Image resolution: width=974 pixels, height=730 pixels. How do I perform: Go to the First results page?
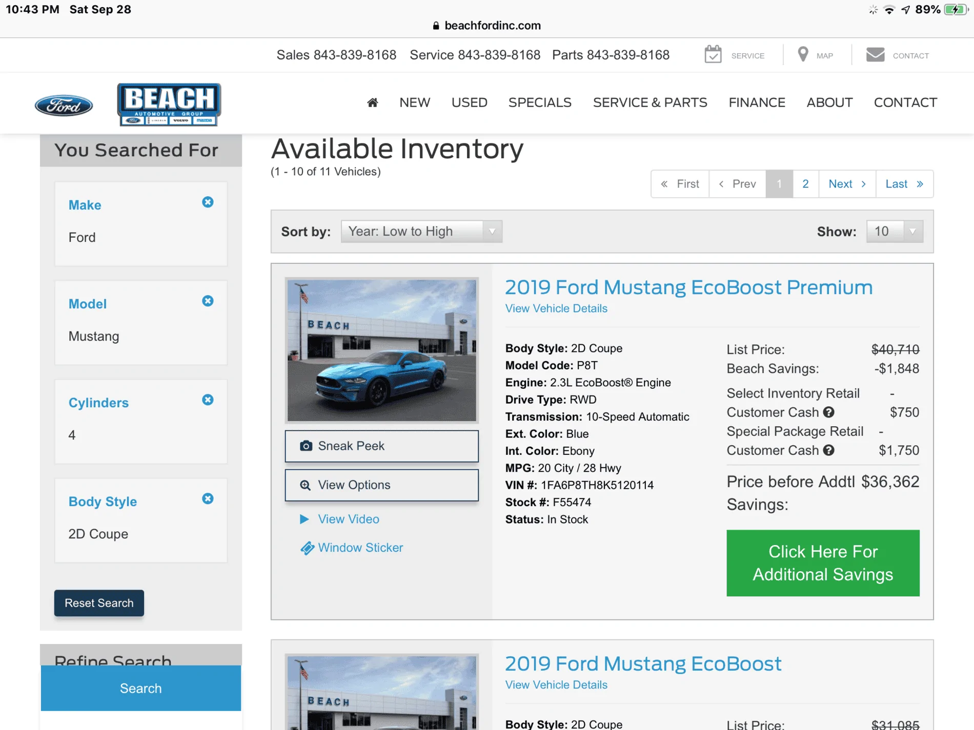[x=680, y=184]
